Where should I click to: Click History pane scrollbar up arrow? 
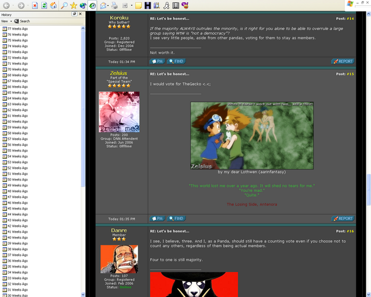[x=83, y=28]
